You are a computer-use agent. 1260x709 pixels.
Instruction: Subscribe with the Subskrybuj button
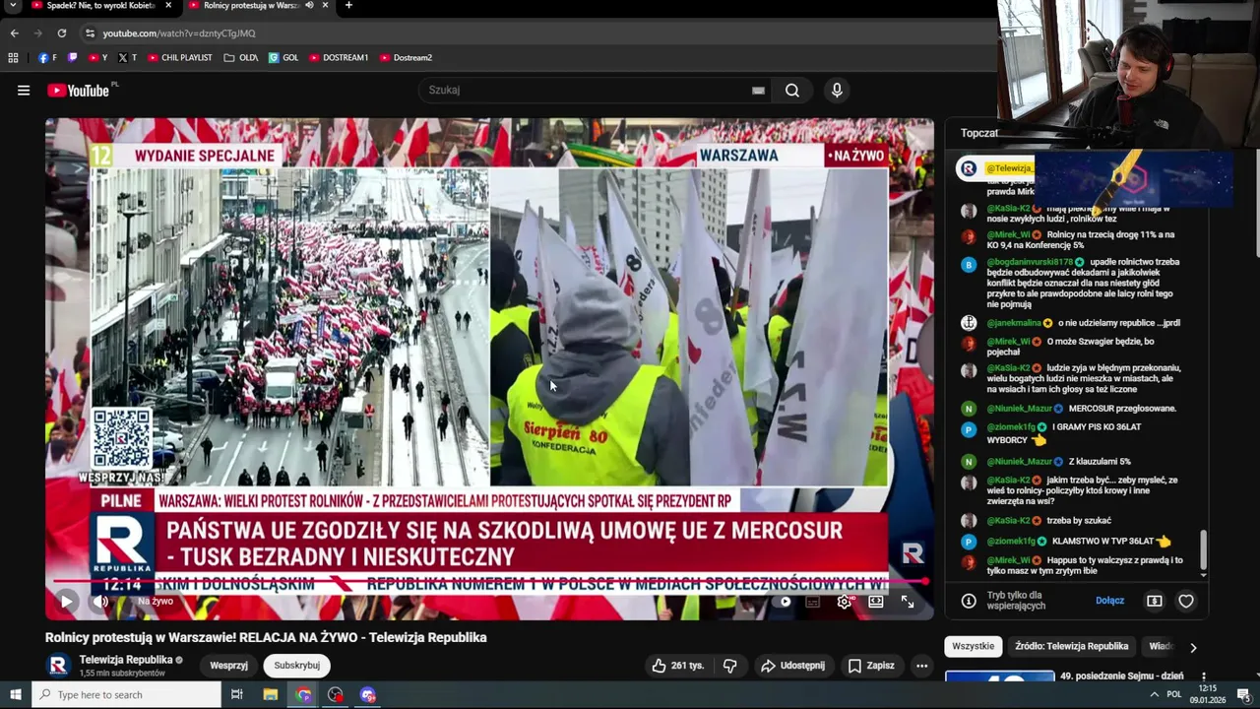pyautogui.click(x=297, y=666)
